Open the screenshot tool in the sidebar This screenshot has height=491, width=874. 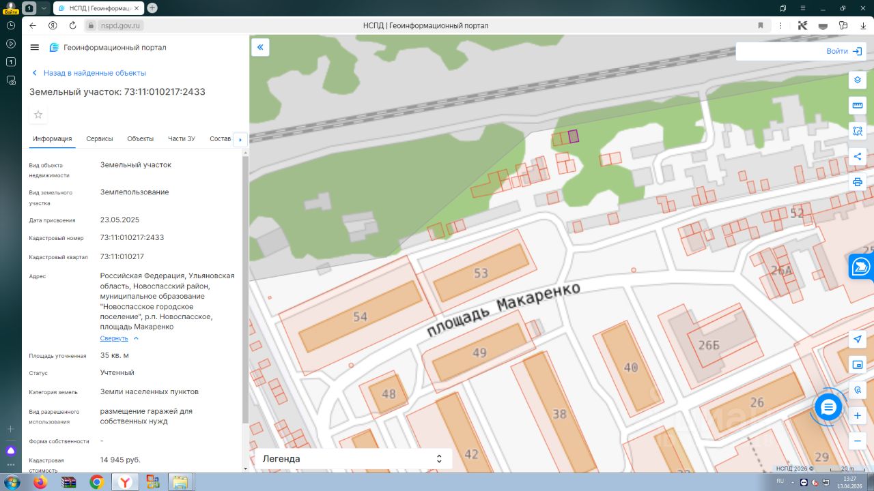pos(11,80)
